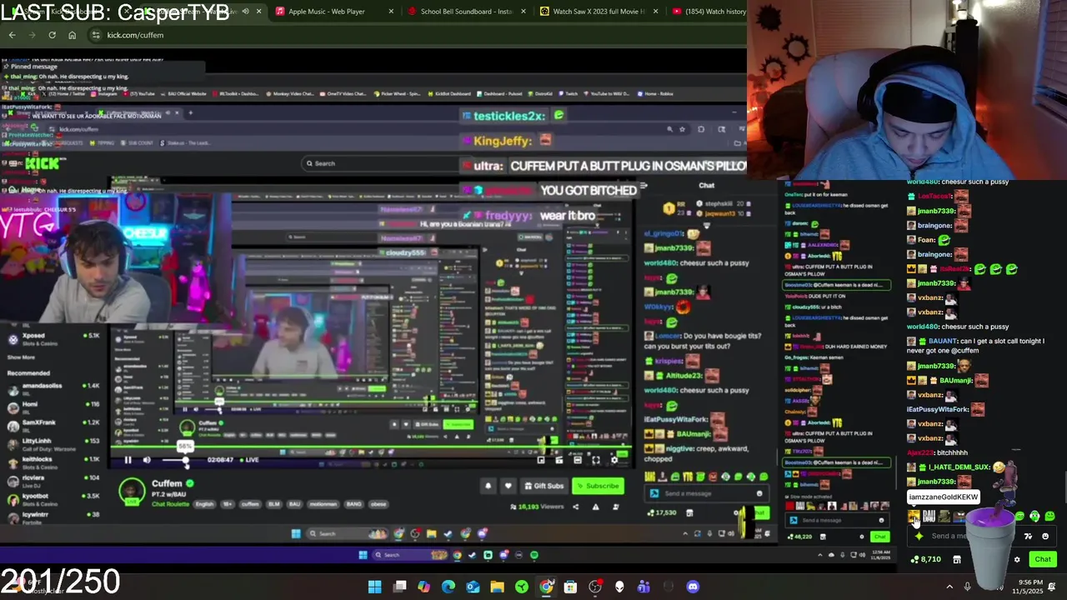1067x600 pixels.
Task: Toggle theatre mode on the player
Action: [577, 460]
